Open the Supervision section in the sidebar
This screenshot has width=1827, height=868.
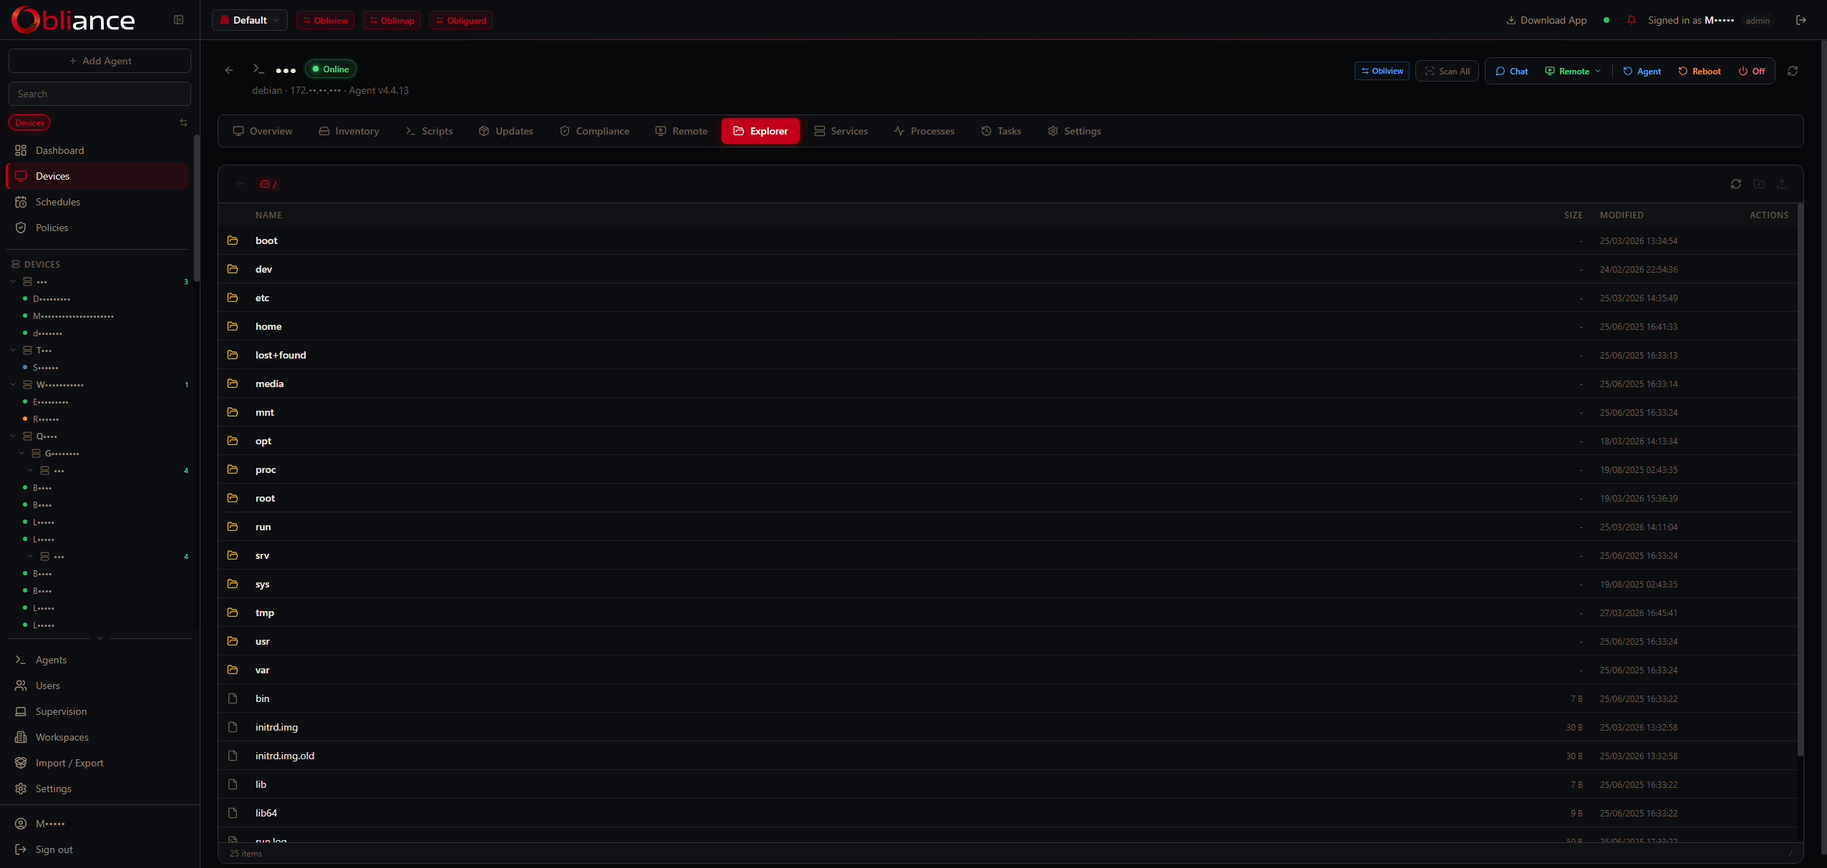click(61, 711)
